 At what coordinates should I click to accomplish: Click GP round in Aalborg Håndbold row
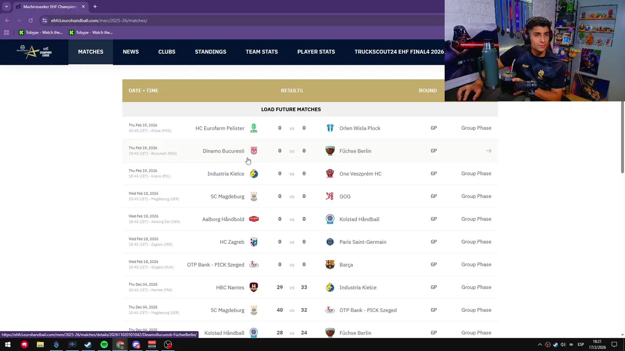(x=434, y=219)
